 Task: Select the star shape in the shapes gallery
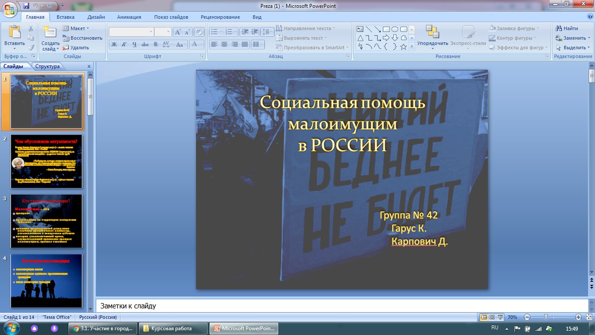point(403,47)
